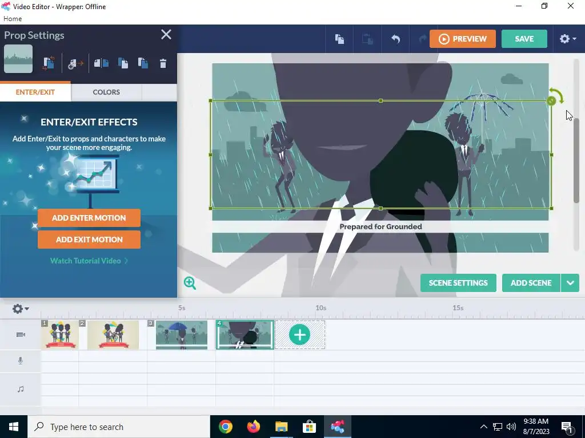The width and height of the screenshot is (585, 438).
Task: Open Google Chrome from the taskbar
Action: (x=225, y=427)
